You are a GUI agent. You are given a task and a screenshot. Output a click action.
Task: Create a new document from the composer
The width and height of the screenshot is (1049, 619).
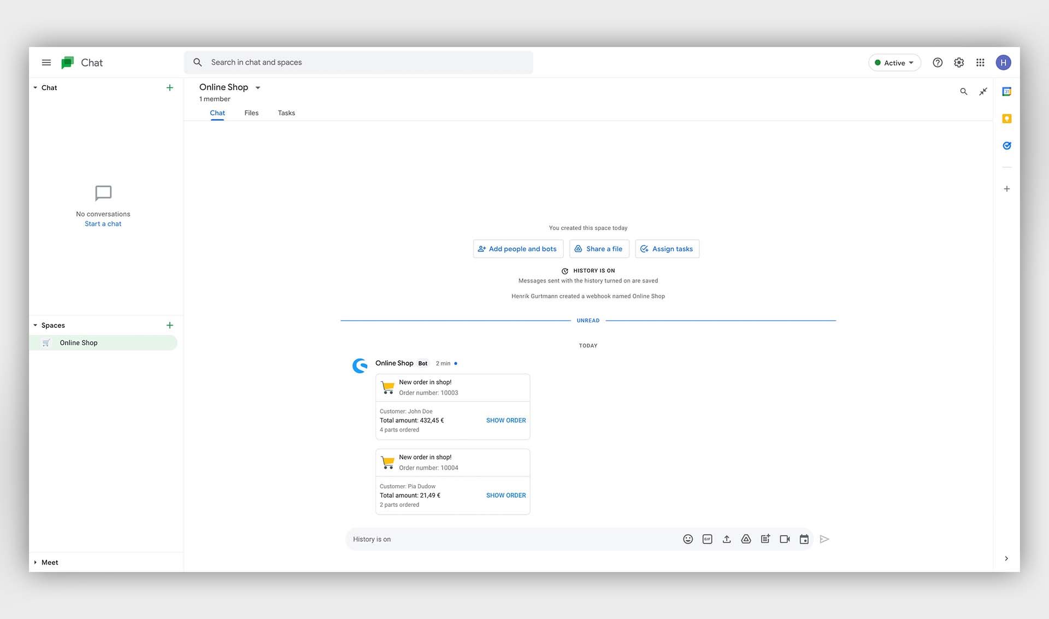(x=765, y=539)
